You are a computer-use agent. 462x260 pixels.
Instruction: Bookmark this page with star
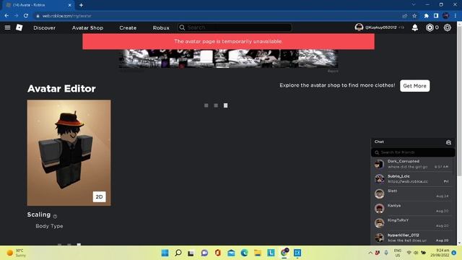coord(414,16)
